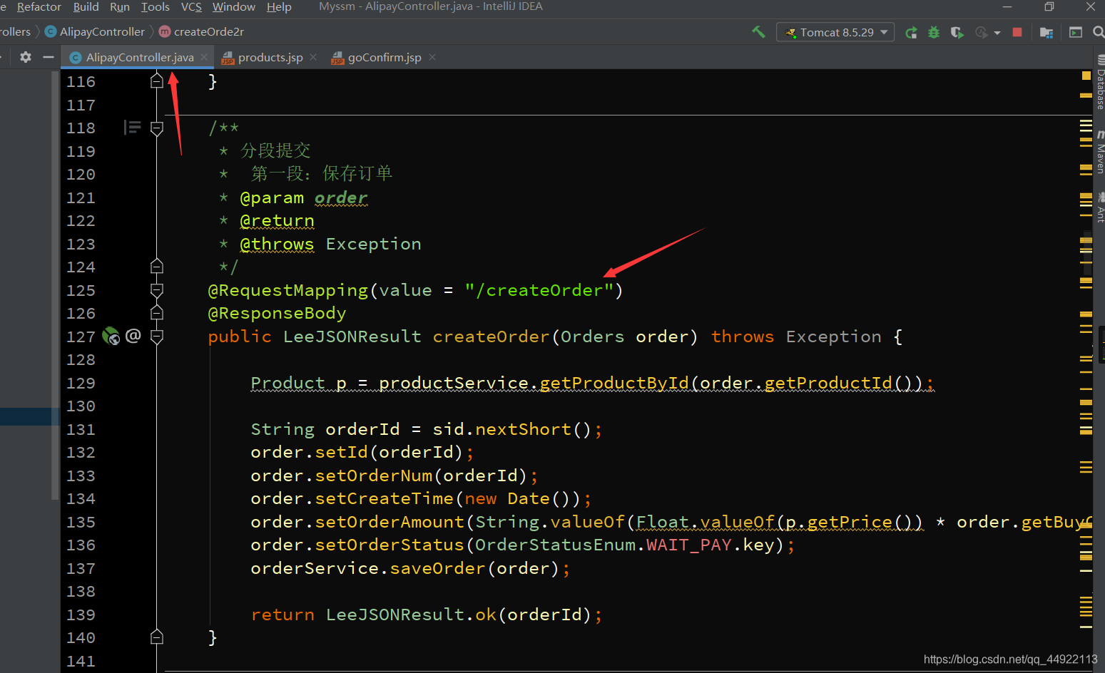The height and width of the screenshot is (673, 1105).
Task: Open the Refactor menu
Action: pyautogui.click(x=39, y=6)
